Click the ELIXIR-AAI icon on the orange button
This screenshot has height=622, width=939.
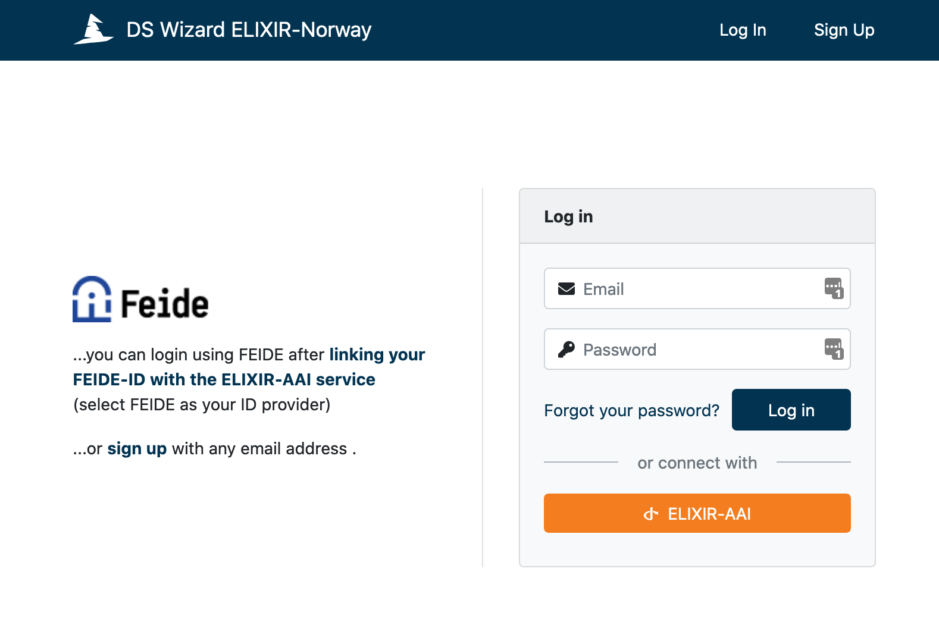coord(652,513)
